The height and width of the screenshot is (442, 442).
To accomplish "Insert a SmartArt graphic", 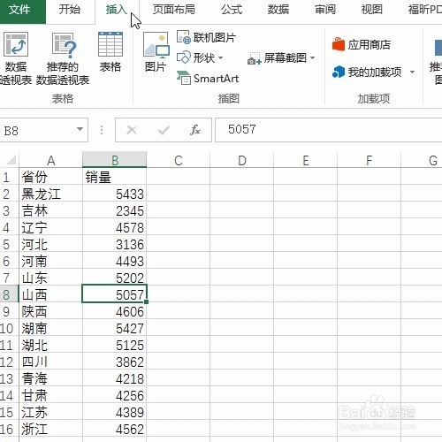I will click(x=208, y=79).
